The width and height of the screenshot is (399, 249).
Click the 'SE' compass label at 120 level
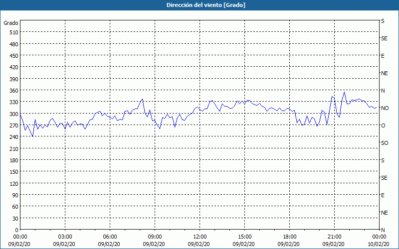(x=384, y=178)
